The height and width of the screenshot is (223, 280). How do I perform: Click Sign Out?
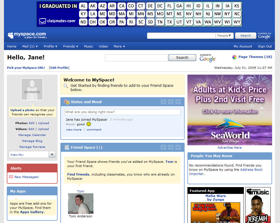(265, 46)
